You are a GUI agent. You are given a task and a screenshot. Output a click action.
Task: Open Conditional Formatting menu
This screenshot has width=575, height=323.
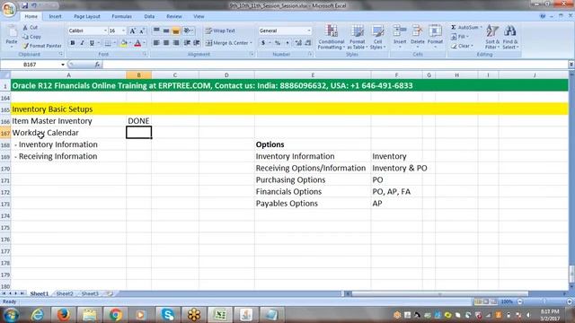point(331,37)
